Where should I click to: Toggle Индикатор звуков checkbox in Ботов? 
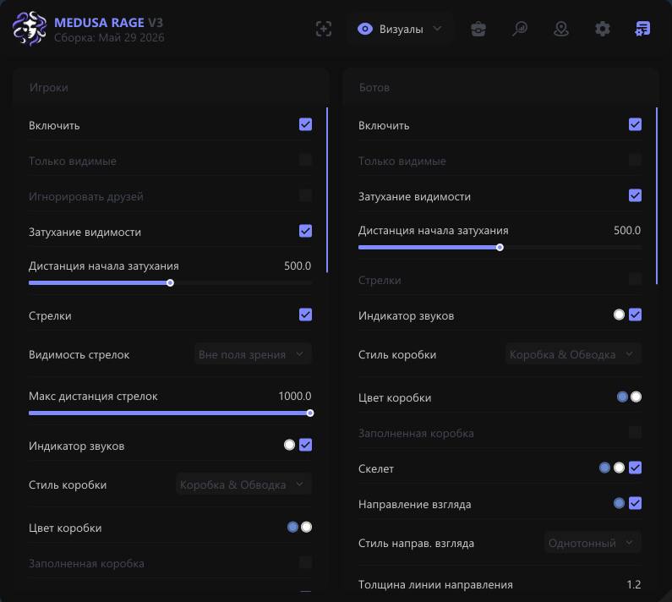tap(635, 315)
